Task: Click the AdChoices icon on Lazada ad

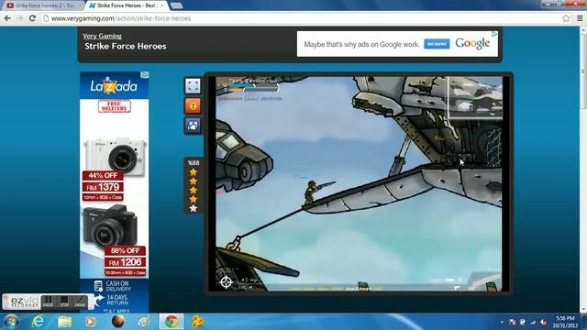Action: coord(145,75)
